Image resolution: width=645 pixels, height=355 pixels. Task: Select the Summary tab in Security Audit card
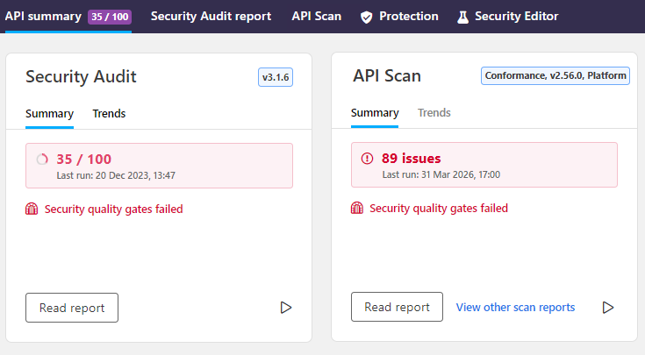coord(49,113)
